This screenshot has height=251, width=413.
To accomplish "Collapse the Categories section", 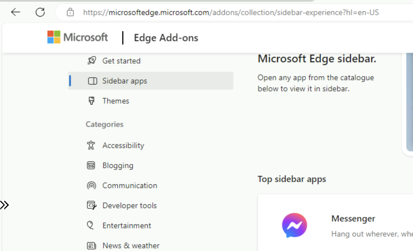I will 104,124.
